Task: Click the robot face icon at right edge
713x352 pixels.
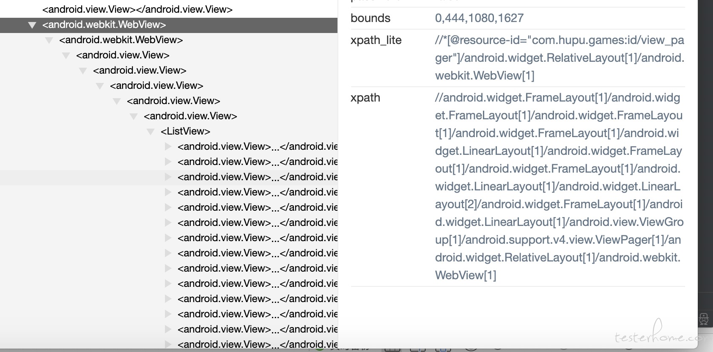Action: (704, 319)
